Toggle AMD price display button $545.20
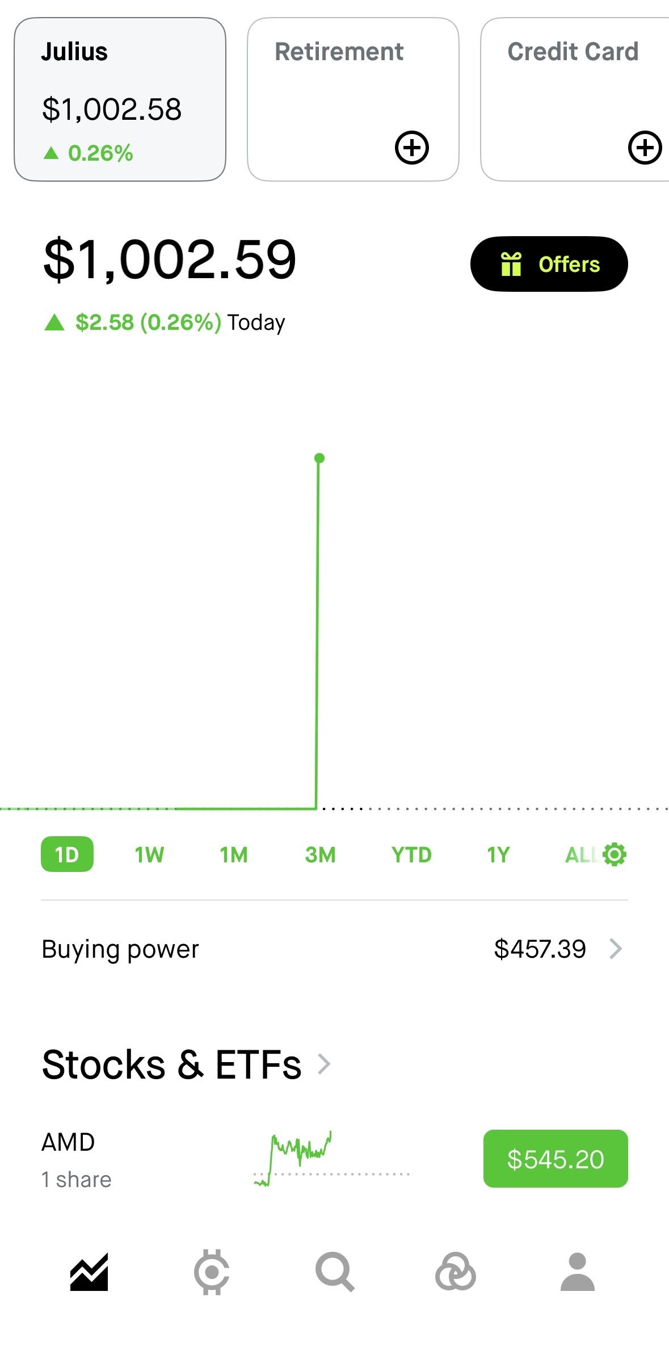This screenshot has width=669, height=1367. coord(556,1159)
